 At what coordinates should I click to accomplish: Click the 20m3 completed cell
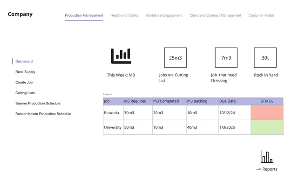coord(169,113)
